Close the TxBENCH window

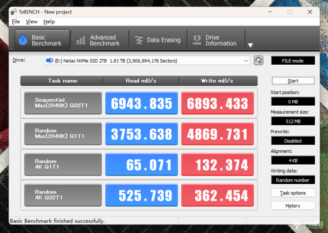tap(310, 12)
